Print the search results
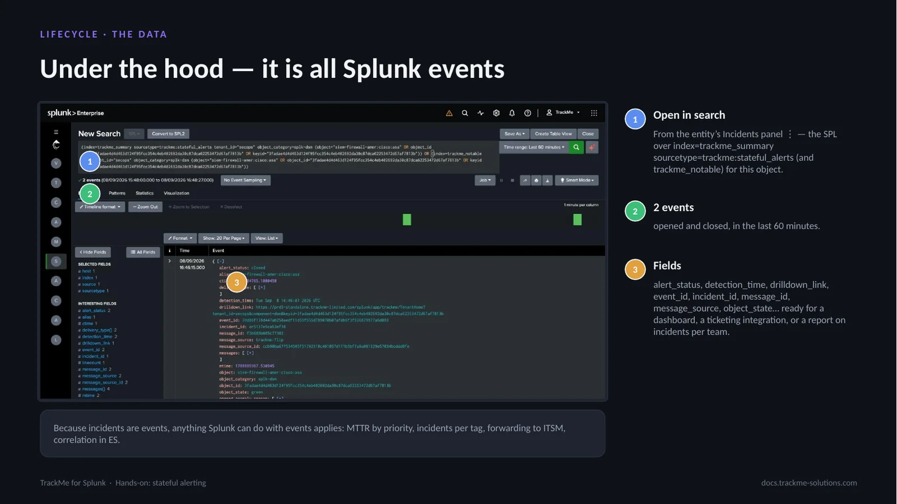This screenshot has height=504, width=897. [x=536, y=180]
